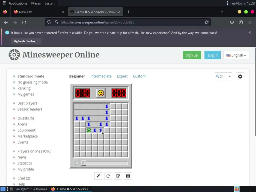Image resolution: width=256 pixels, height=192 pixels.
Task: Click the site security lock icon
Action: click(x=56, y=22)
